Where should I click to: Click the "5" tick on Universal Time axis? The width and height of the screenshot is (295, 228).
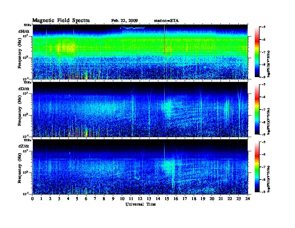pos(77,199)
